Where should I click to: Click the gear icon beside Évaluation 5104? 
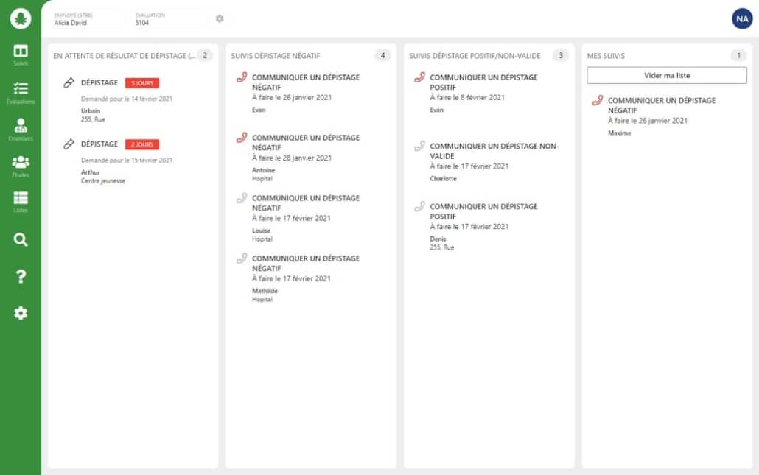point(220,18)
